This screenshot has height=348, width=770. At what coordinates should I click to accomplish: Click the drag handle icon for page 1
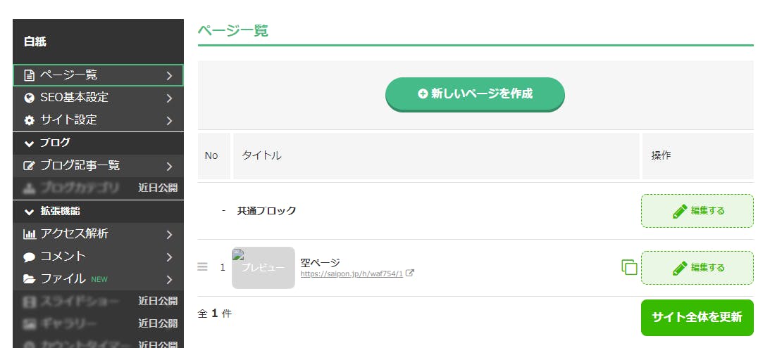[x=203, y=267]
